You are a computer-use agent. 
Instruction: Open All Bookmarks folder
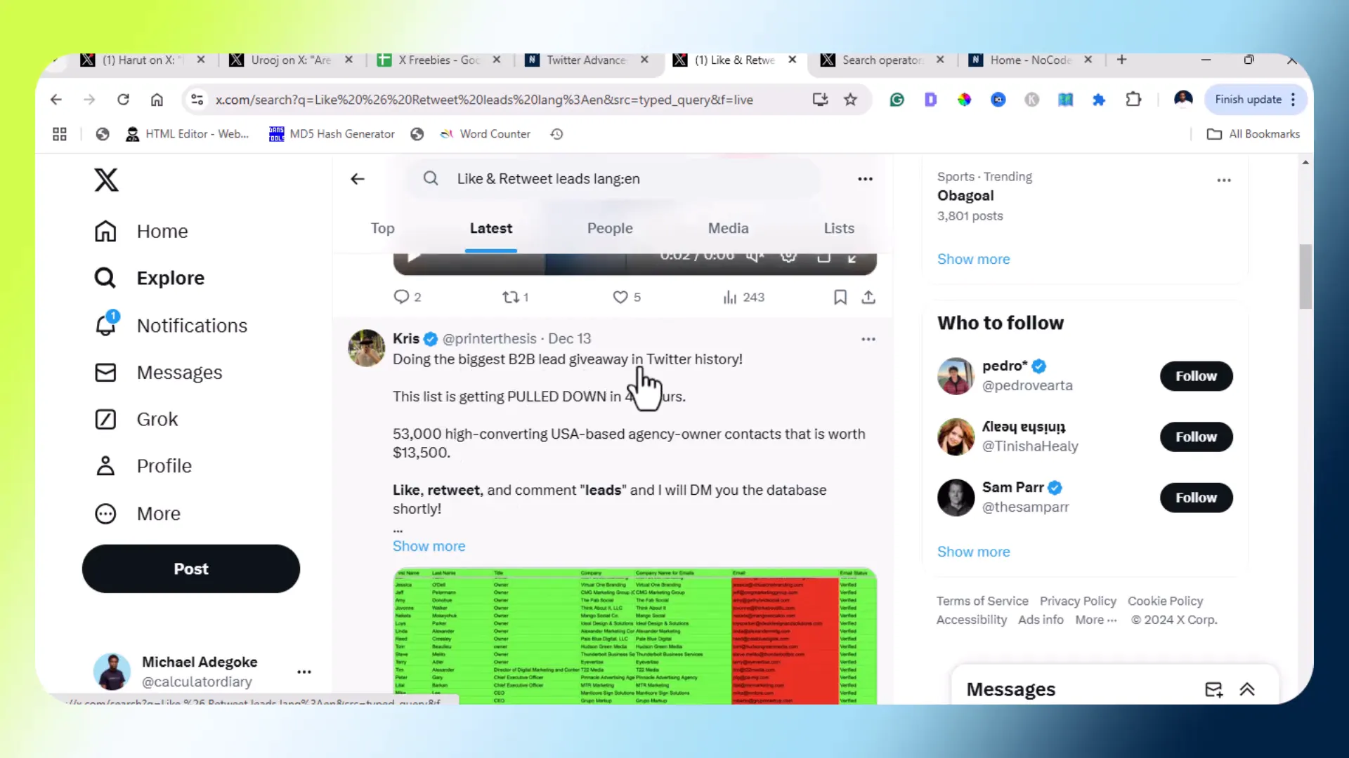(1253, 134)
